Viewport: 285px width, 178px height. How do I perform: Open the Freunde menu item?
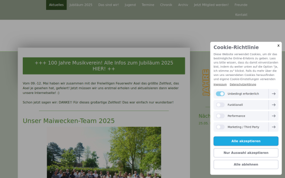click(241, 5)
